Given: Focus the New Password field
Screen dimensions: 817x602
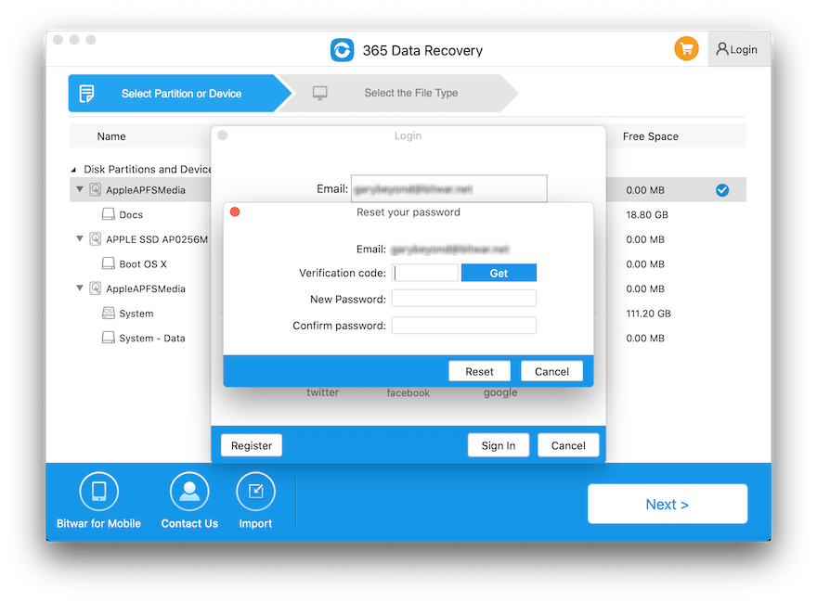Looking at the screenshot, I should (x=463, y=299).
